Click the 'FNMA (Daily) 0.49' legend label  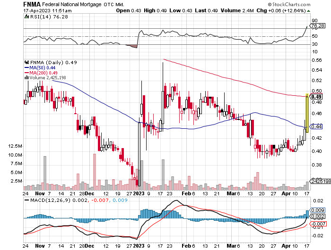pos(53,62)
